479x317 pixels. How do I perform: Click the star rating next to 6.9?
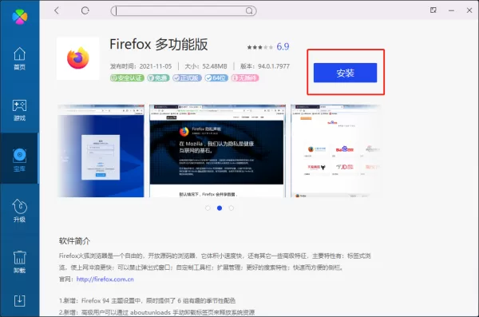[x=260, y=47]
